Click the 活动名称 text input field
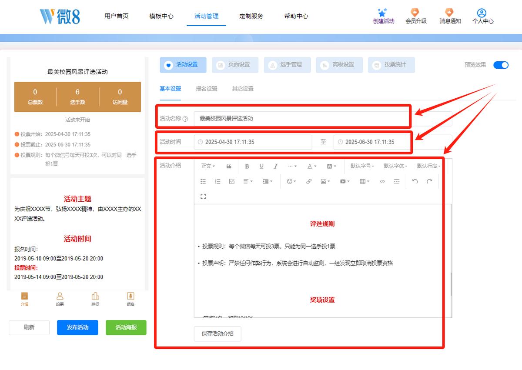This screenshot has width=522, height=370. tap(323, 118)
